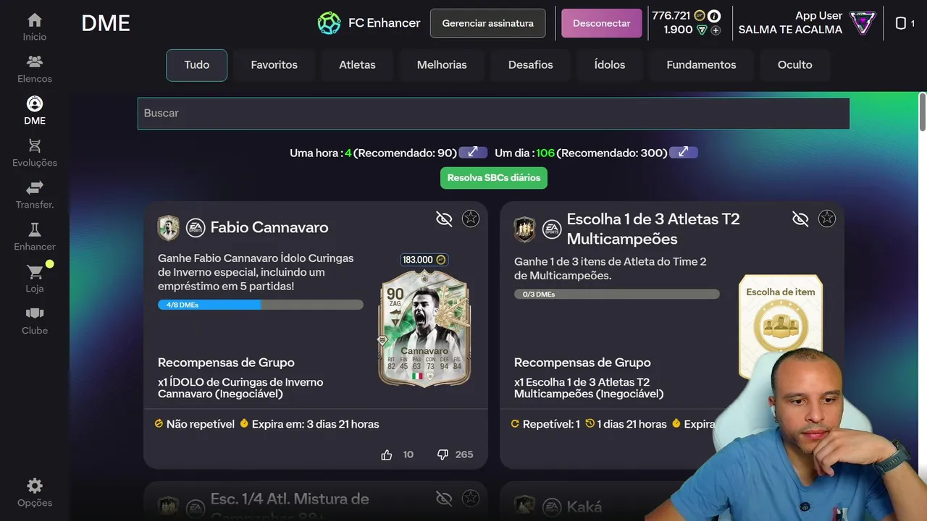Viewport: 927px width, 521px height.
Task: Click the EA Sports logo beside Fabio Cannavaro
Action: click(196, 228)
